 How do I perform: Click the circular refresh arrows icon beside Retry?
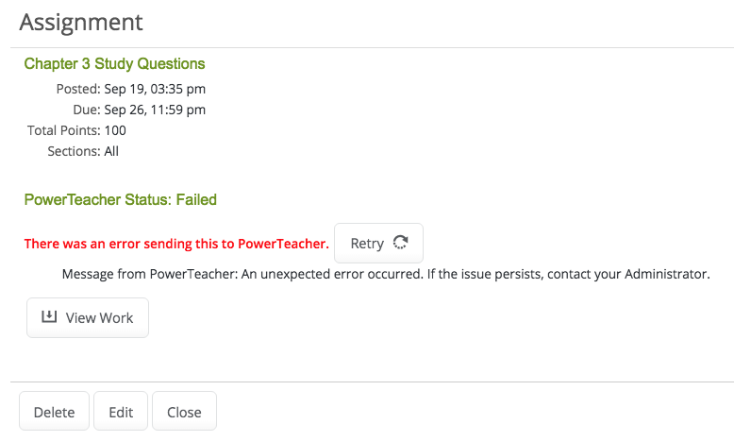point(400,243)
